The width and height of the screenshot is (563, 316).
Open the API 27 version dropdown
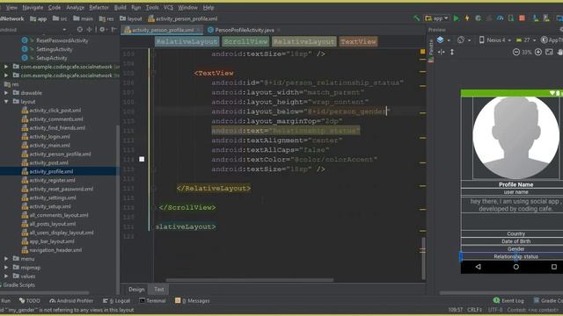[526, 40]
